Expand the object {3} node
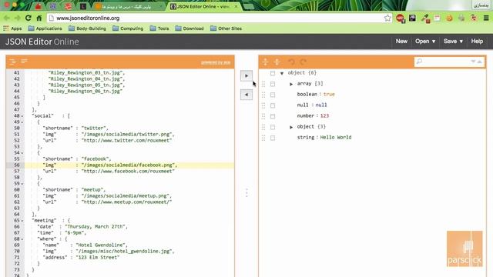Screen dimensions: 493x277 click(x=291, y=127)
